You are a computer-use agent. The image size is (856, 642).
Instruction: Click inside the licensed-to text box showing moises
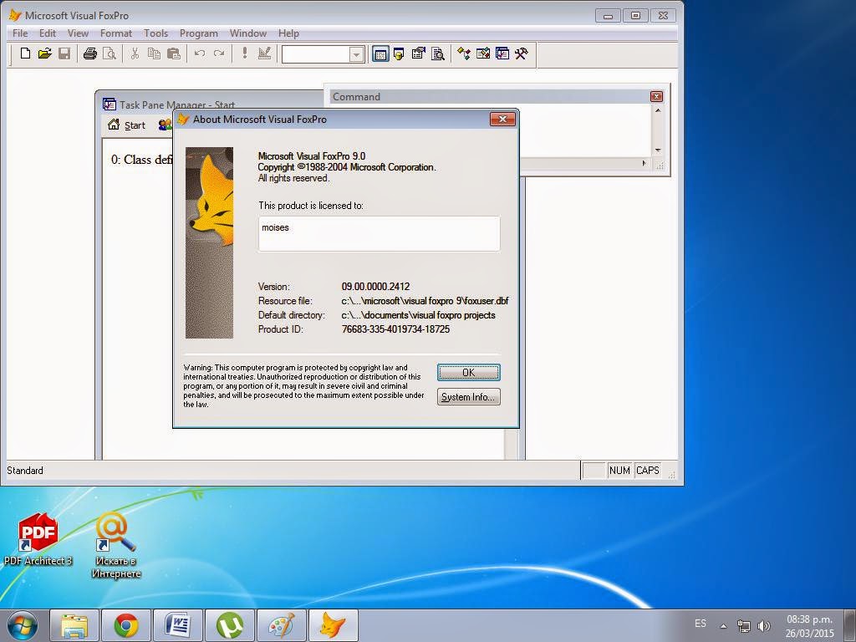click(379, 233)
